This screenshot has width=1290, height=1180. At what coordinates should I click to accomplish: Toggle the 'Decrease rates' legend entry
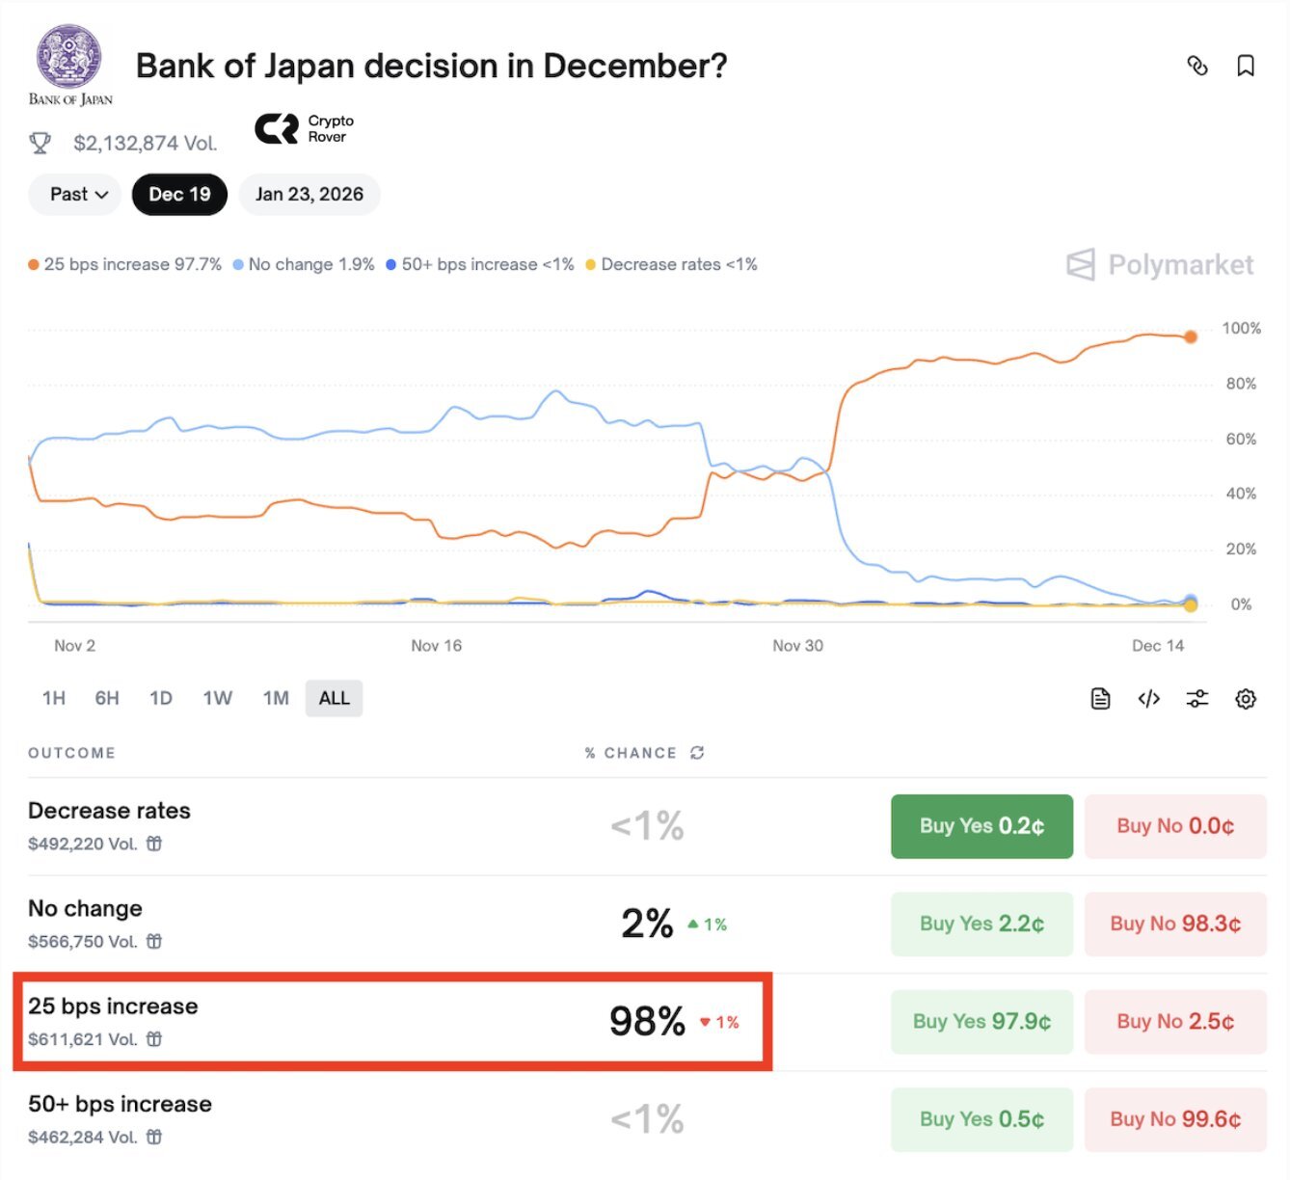coord(672,264)
